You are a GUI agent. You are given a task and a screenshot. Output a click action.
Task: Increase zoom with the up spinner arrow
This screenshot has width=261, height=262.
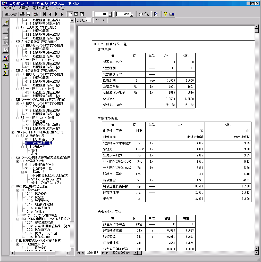tap(110, 13)
